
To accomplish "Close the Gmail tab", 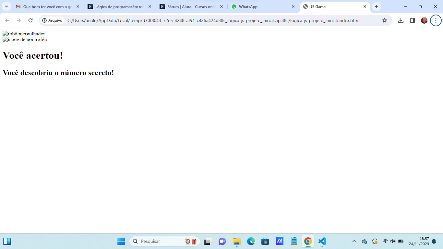I will click(78, 6).
